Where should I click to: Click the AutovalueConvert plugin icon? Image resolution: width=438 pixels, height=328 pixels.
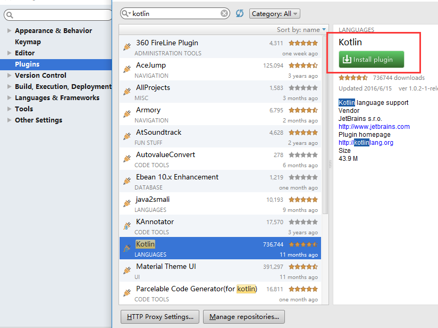tap(127, 158)
